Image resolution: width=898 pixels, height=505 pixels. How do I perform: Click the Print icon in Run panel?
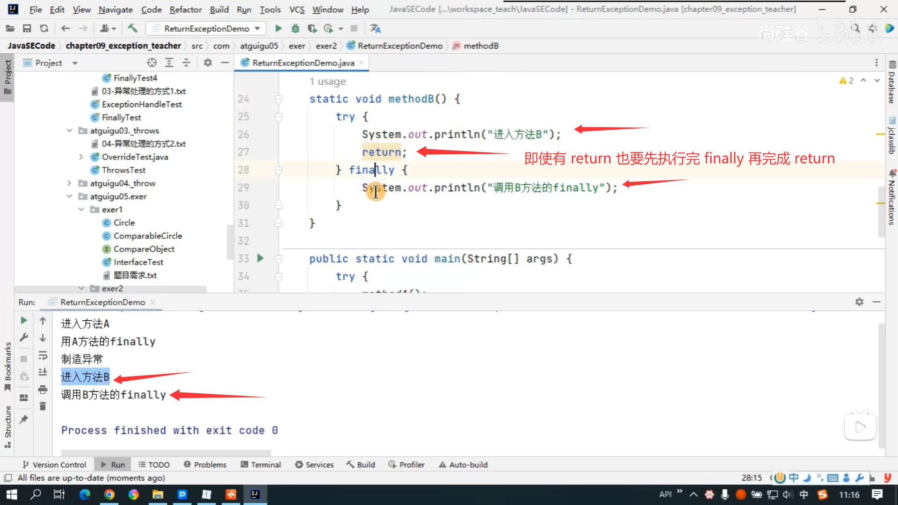[43, 389]
